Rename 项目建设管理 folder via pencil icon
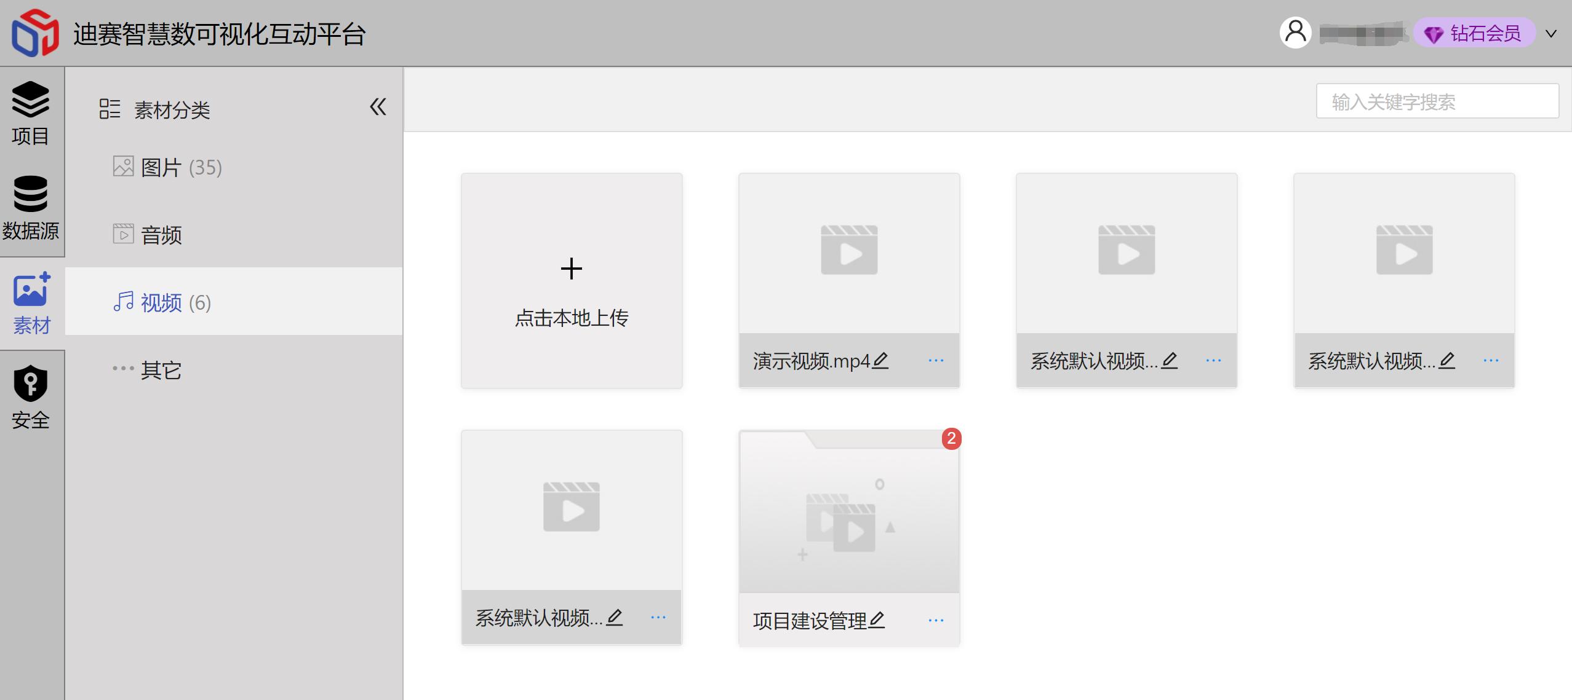The height and width of the screenshot is (700, 1572). 877,620
